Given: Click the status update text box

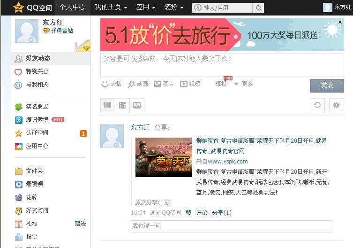Looking at the screenshot, I should (222, 65).
